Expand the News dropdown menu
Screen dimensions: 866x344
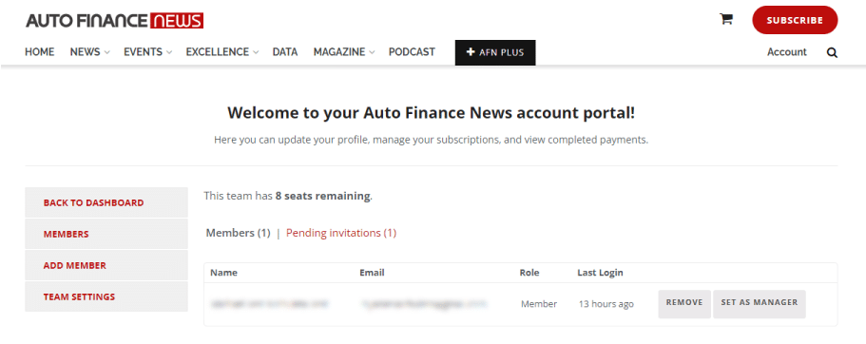pos(89,52)
